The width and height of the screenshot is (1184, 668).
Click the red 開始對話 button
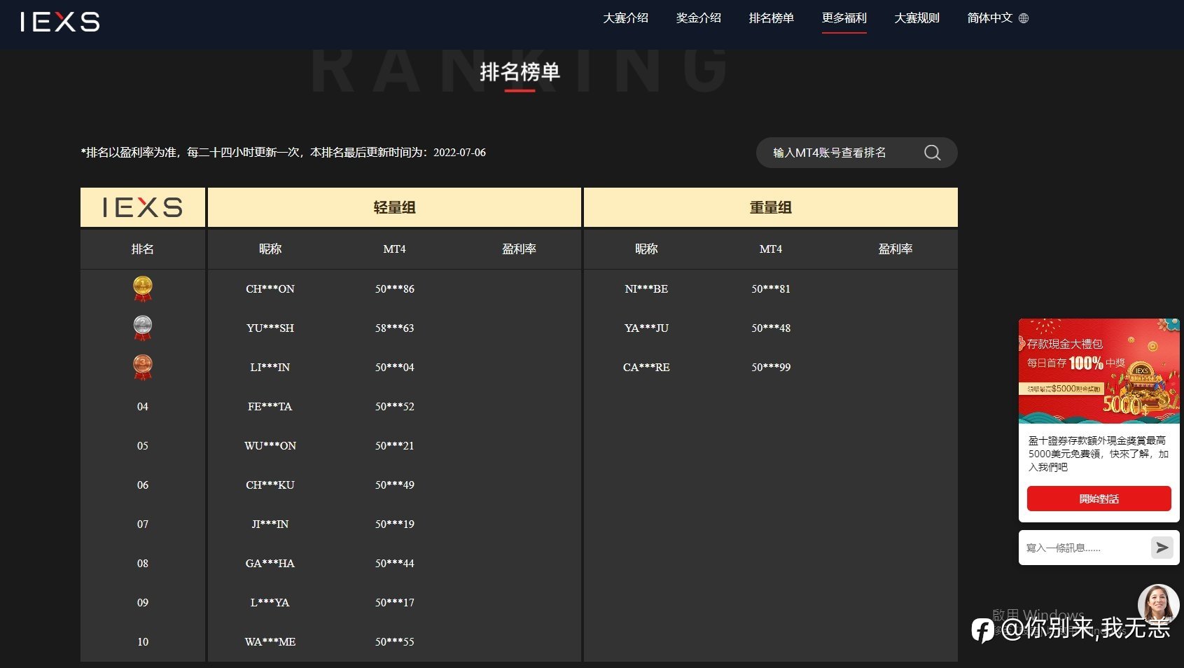click(1099, 499)
